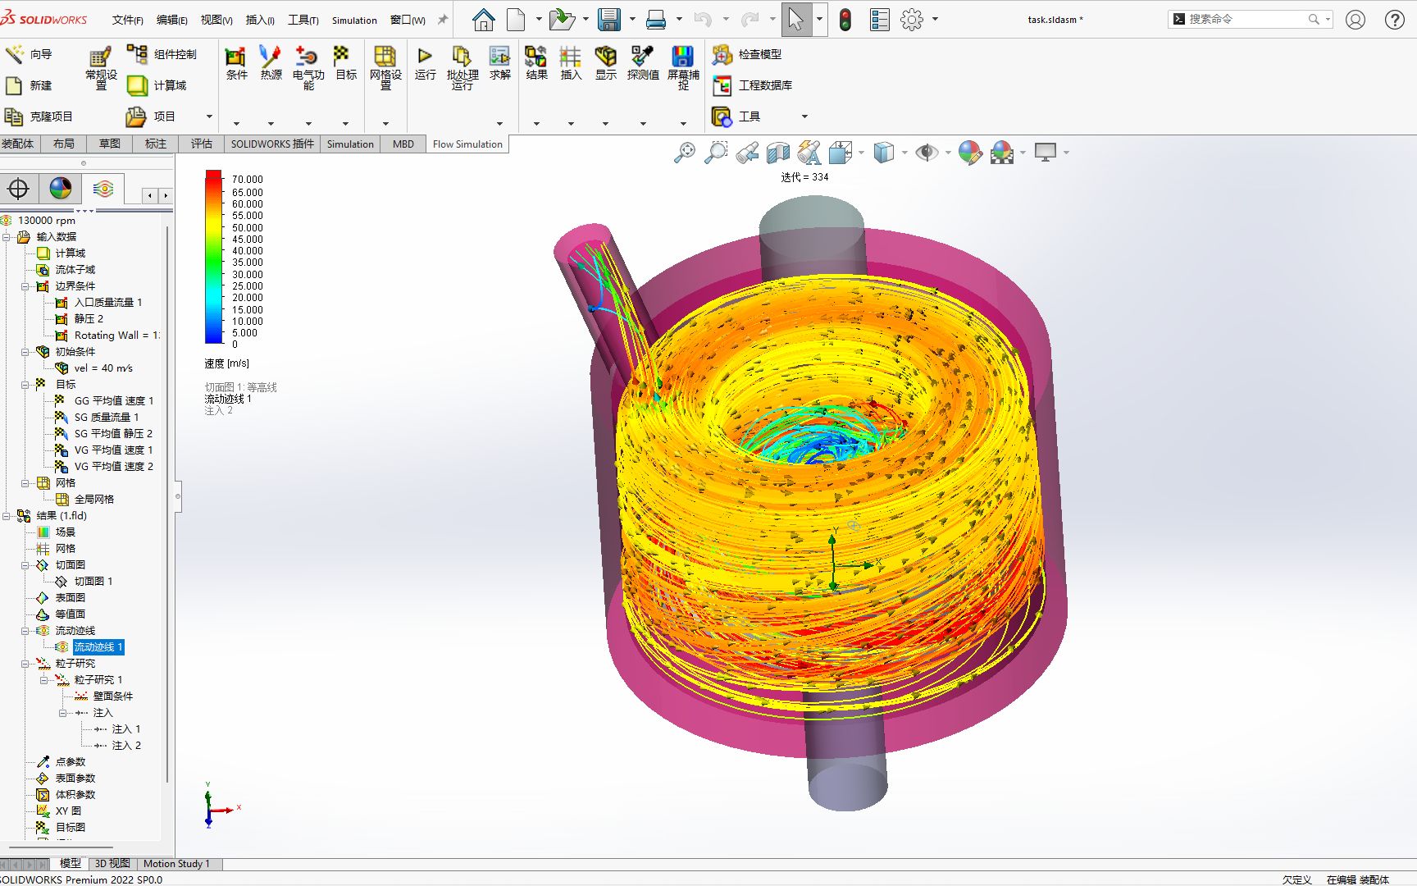Open the Goals (目标) toolbar icon
The image size is (1417, 886).
(346, 63)
